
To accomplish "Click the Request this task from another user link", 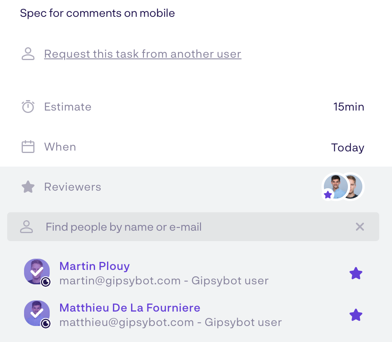I will [x=142, y=54].
